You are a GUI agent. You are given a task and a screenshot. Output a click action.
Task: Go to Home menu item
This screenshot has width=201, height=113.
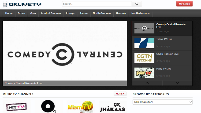pos(9,13)
